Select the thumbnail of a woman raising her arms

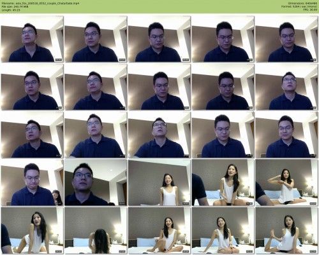tap(286, 183)
